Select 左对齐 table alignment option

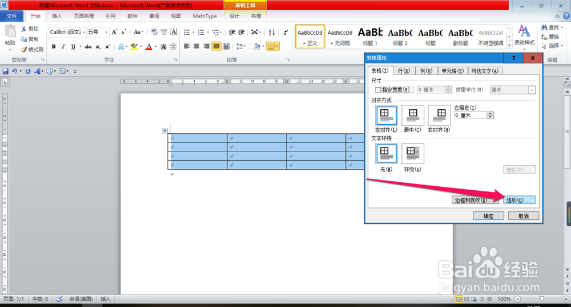pyautogui.click(x=386, y=115)
